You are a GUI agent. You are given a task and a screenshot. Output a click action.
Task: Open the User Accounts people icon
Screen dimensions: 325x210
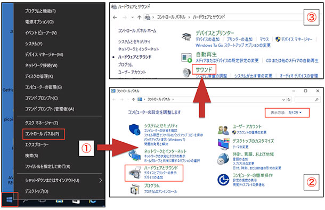click(223, 130)
